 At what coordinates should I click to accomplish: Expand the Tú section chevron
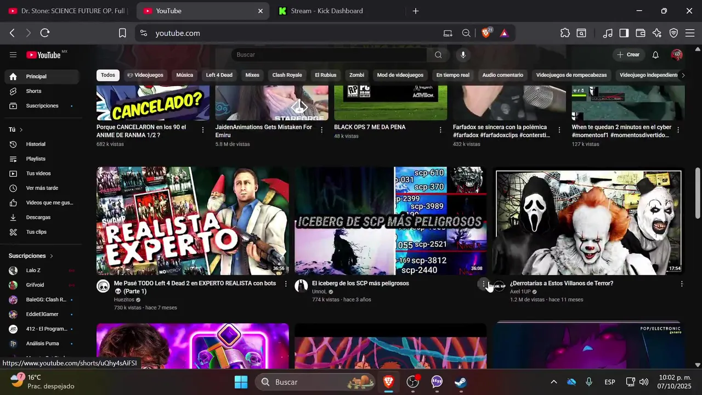[x=21, y=129]
